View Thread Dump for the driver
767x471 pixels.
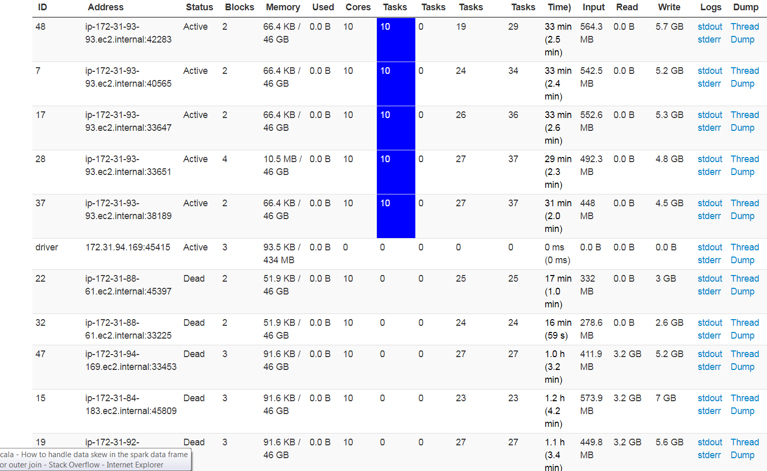click(x=744, y=253)
